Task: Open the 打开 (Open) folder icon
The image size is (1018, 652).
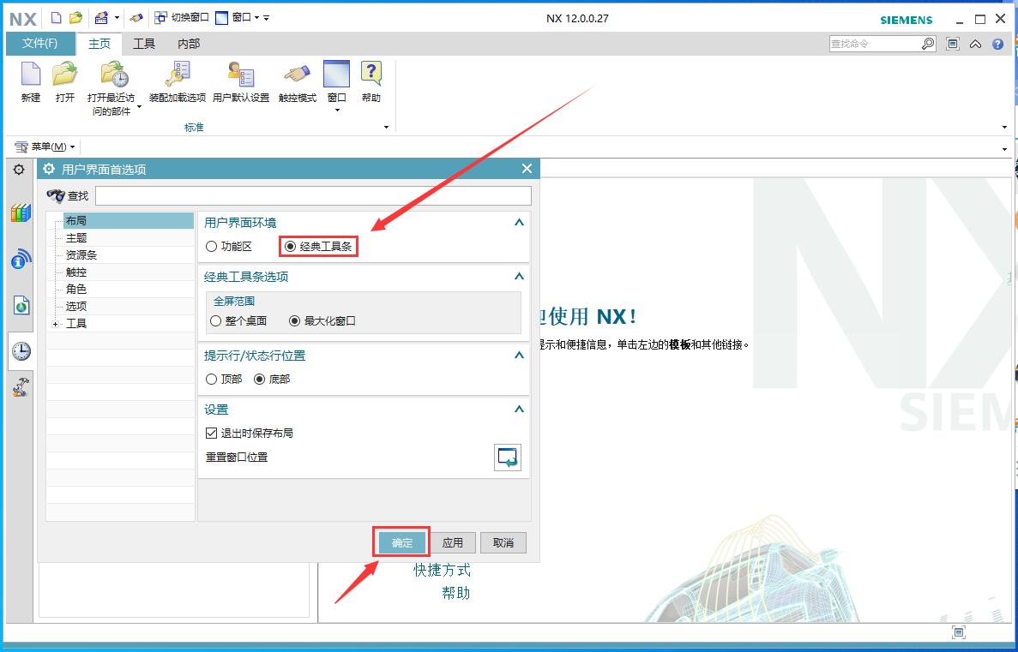Action: pyautogui.click(x=65, y=76)
